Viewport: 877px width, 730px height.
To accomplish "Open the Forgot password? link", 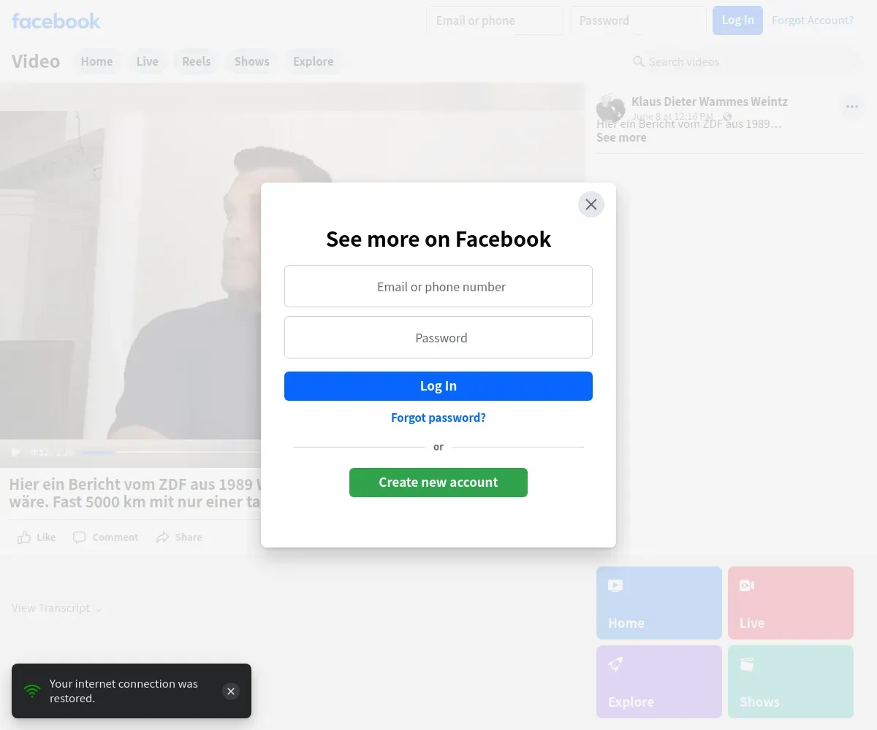I will click(438, 418).
